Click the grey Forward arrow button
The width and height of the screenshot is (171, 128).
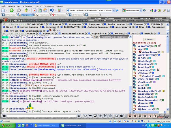(x=19, y=10)
